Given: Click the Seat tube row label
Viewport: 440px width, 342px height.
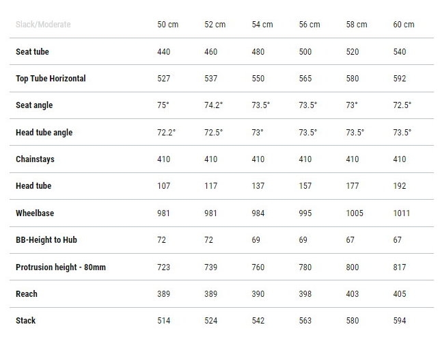Looking at the screenshot, I should [x=32, y=52].
